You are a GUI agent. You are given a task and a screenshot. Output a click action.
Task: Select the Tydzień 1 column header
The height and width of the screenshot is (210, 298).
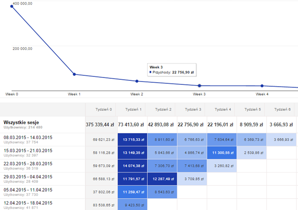click(x=132, y=109)
